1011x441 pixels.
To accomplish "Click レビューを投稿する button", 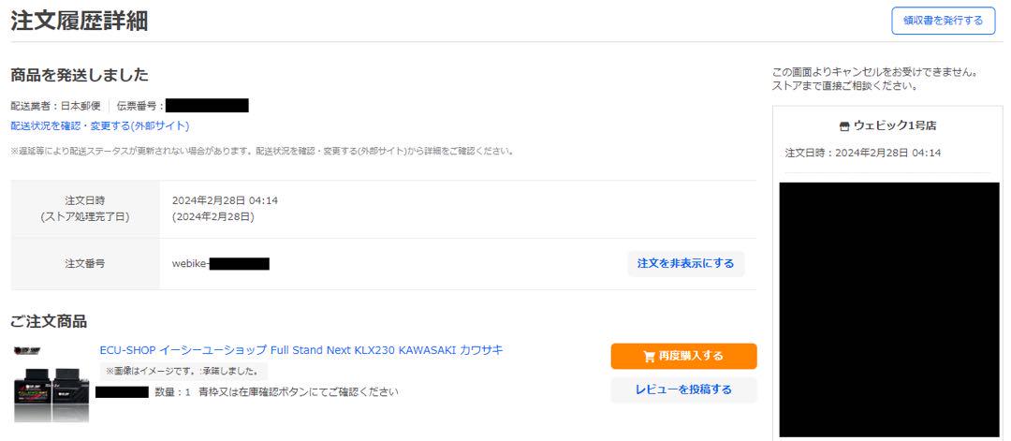I will [683, 390].
